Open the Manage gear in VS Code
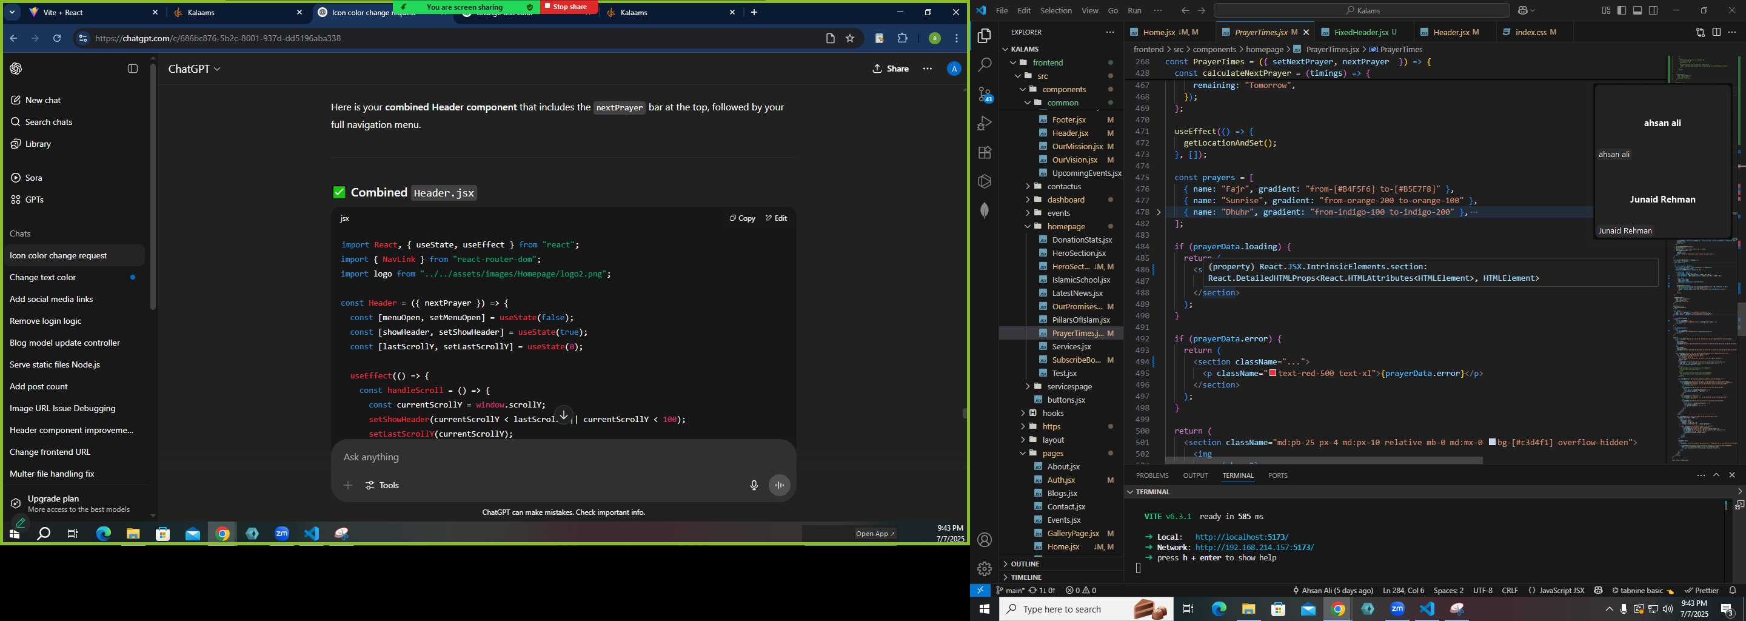Screen dimensions: 1746x621 985,569
